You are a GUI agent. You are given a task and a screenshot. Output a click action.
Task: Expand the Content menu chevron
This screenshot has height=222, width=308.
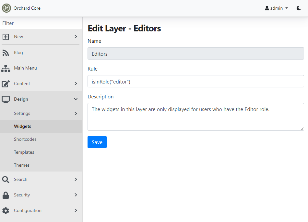point(76,83)
